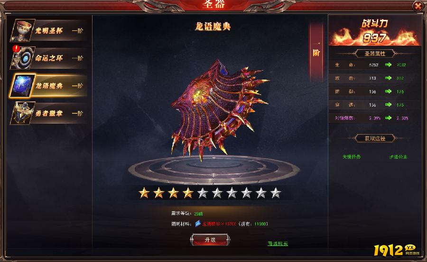The width and height of the screenshot is (427, 262).
Task: Choose the 勇者徽章 badge icon
Action: pos(23,113)
